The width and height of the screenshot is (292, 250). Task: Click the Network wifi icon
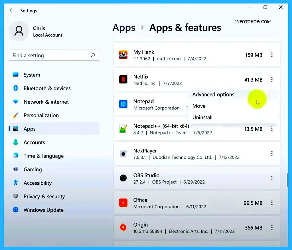16,102
